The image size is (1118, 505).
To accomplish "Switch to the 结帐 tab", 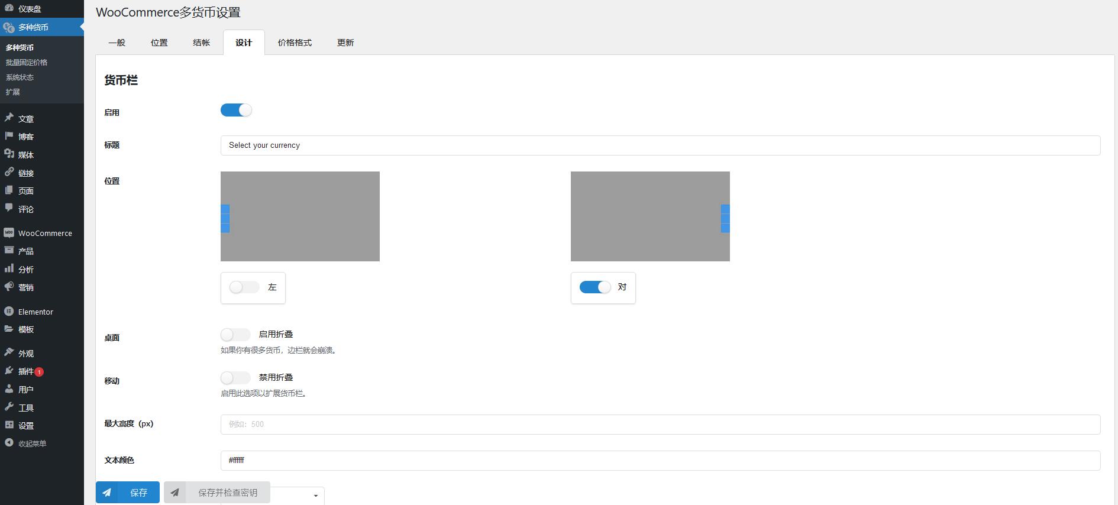I will [x=201, y=43].
